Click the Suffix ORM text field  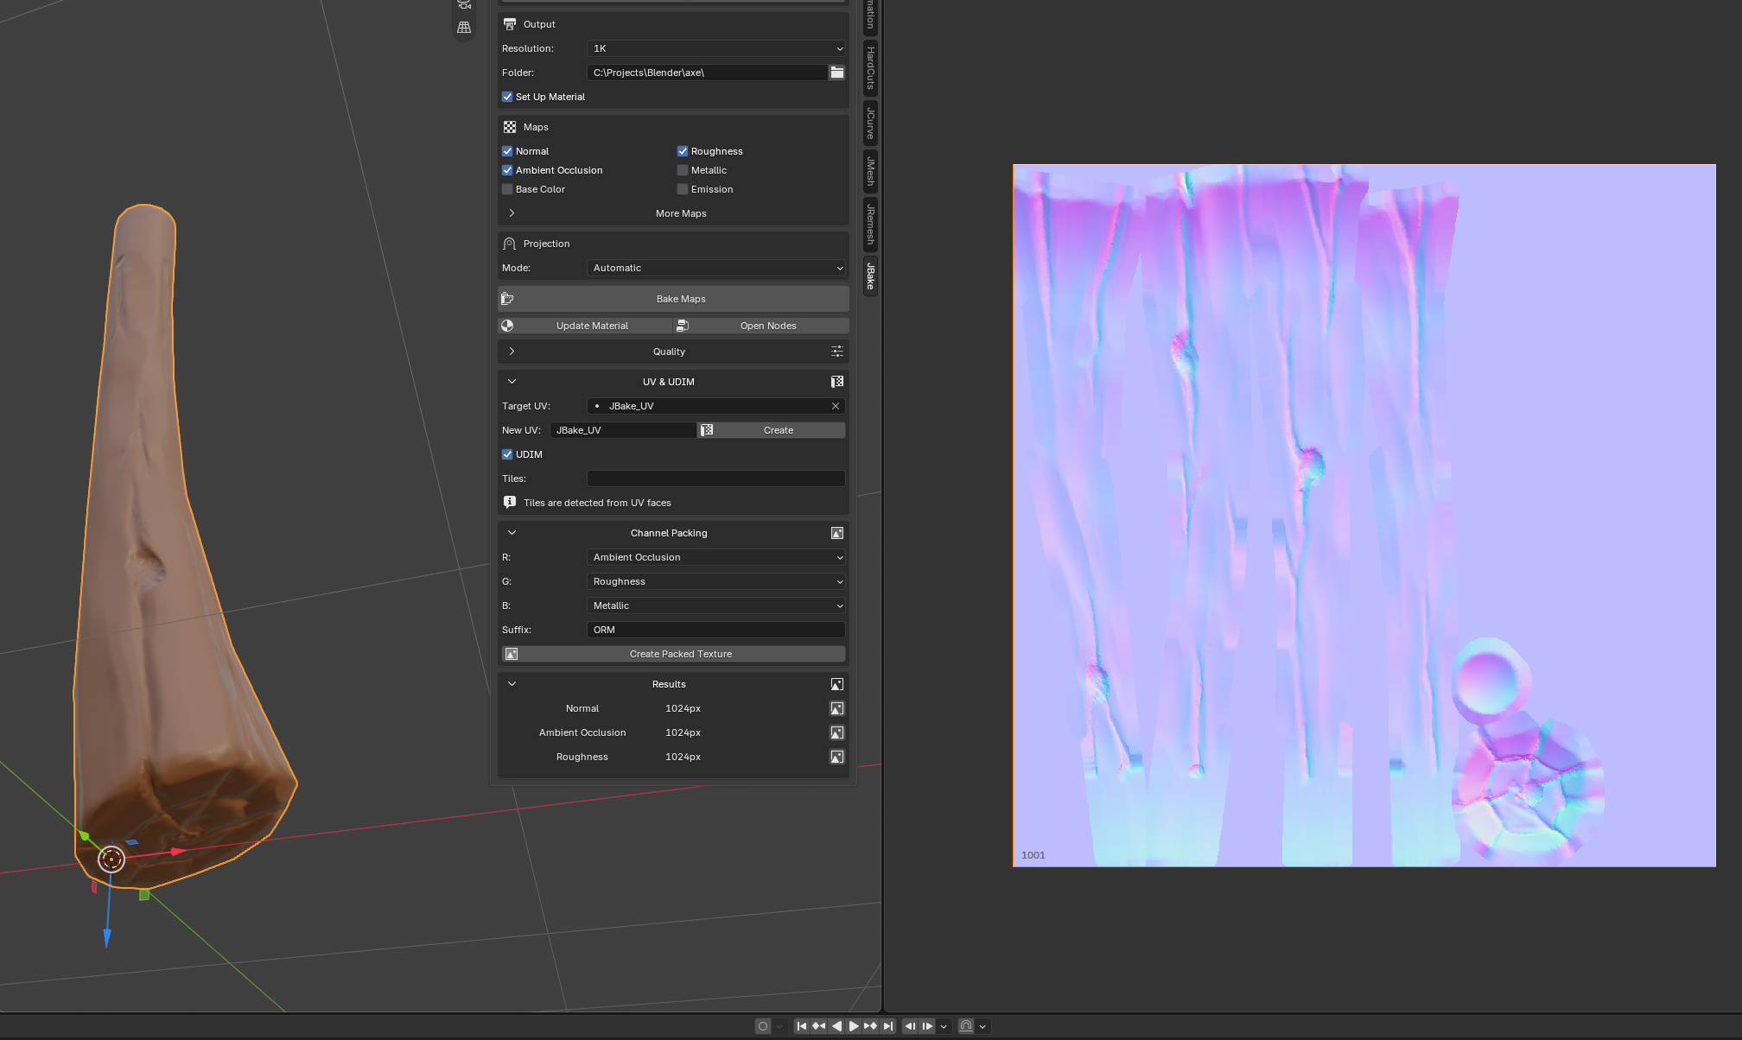tap(715, 630)
